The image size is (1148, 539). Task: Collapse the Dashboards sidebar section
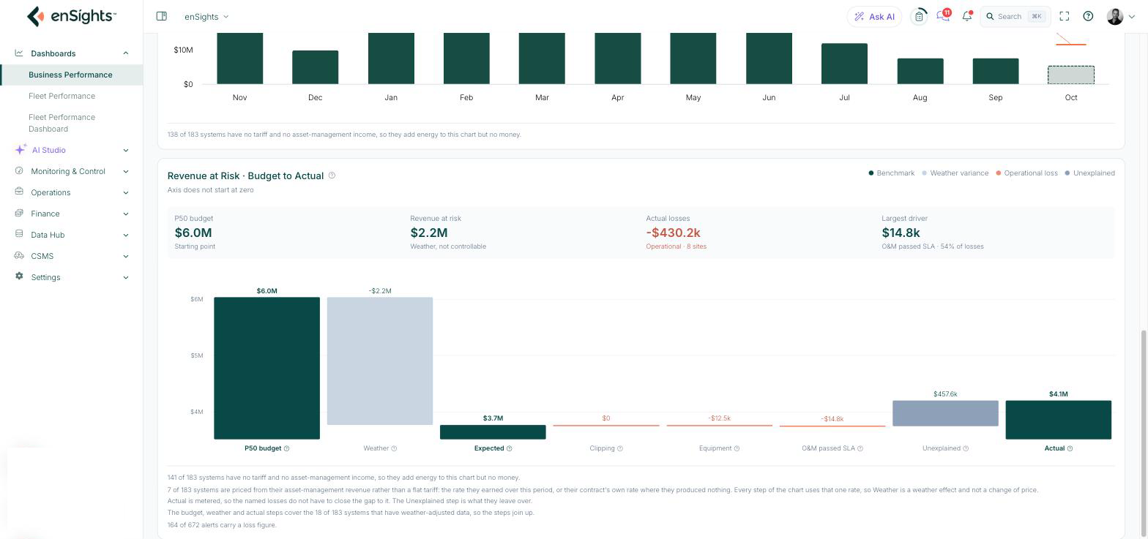[125, 53]
